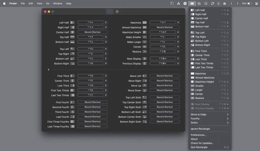Click the Last Third shortcut field
This screenshot has height=151, width=260.
tap(90, 86)
